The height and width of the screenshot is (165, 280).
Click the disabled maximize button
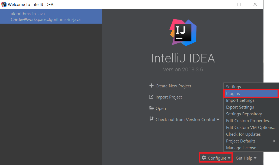(239, 4)
